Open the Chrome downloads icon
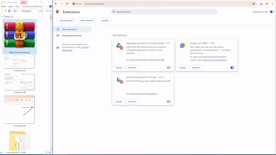 [261, 4]
